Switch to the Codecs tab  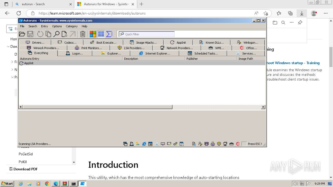point(67,42)
